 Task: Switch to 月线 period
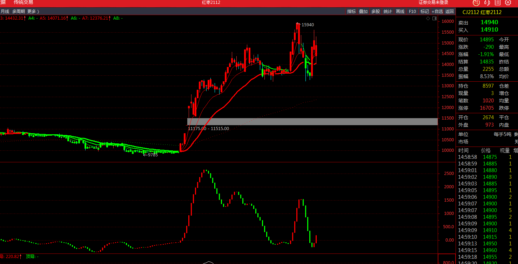5,11
